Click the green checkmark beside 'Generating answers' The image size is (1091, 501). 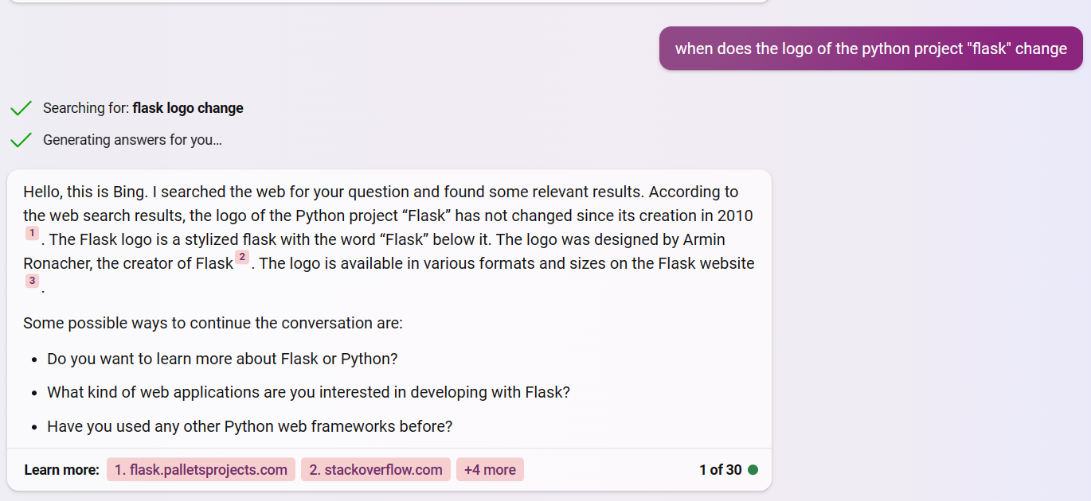pyautogui.click(x=21, y=140)
